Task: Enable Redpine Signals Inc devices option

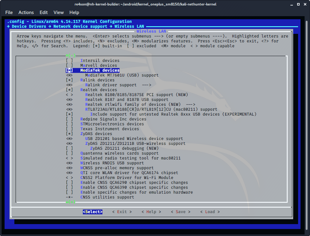Action: (x=69, y=119)
